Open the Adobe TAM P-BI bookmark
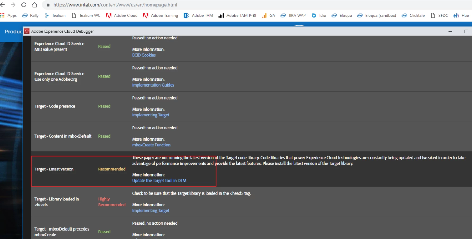472x239 pixels. coord(237,16)
